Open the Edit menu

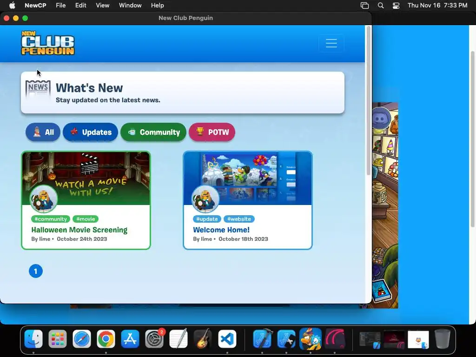(81, 5)
